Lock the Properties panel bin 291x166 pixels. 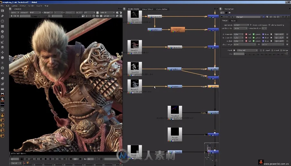click(226, 12)
